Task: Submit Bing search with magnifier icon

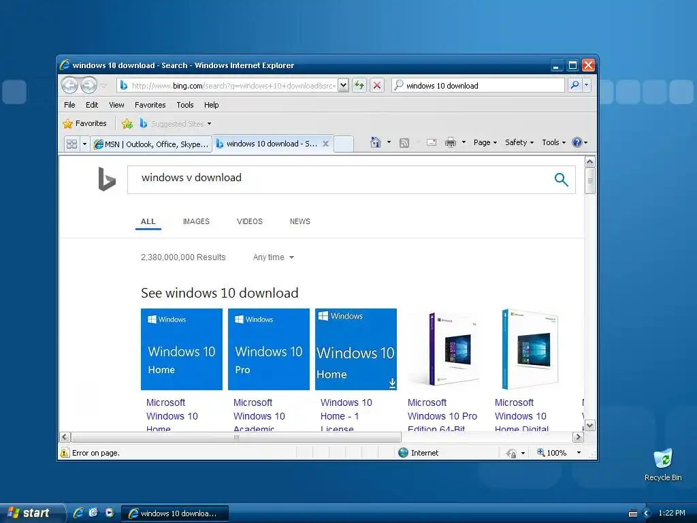Action: coord(561,180)
